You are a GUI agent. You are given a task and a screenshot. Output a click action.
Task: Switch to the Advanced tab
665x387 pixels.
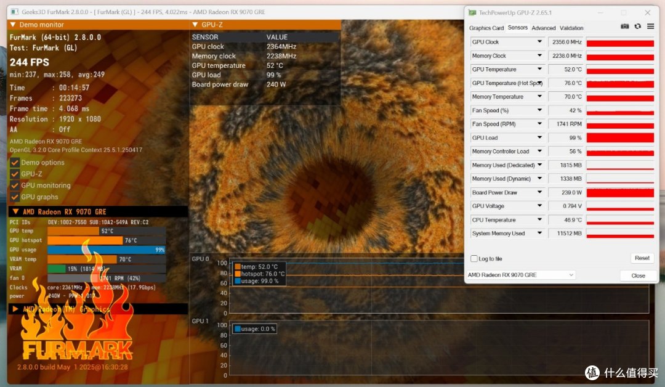click(543, 28)
